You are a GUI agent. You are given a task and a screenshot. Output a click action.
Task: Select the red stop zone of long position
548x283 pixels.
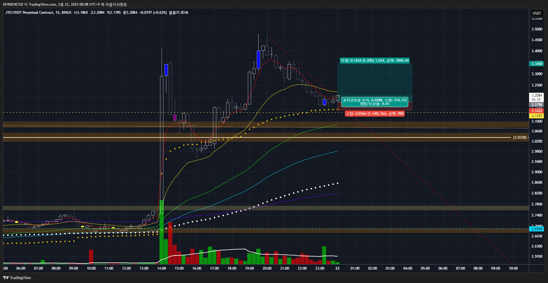(x=375, y=106)
